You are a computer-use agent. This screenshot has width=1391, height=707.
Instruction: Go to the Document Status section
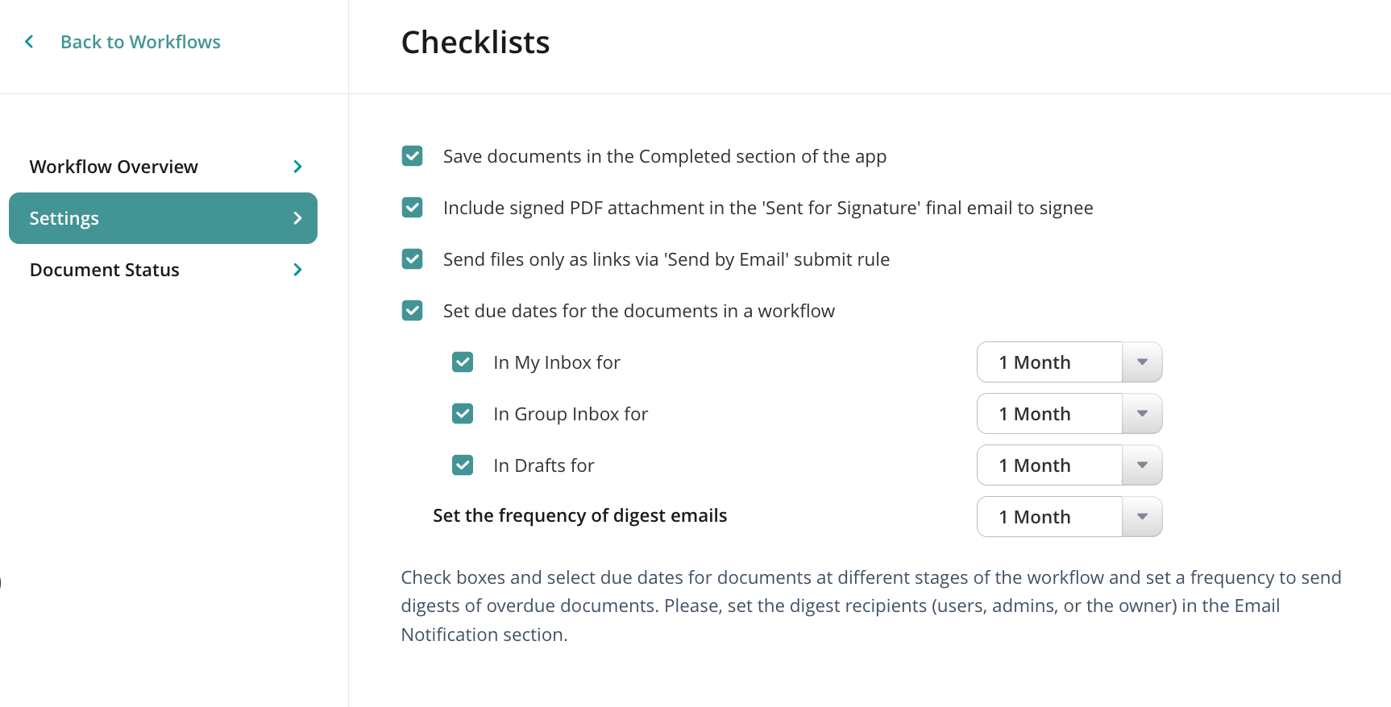coord(105,270)
